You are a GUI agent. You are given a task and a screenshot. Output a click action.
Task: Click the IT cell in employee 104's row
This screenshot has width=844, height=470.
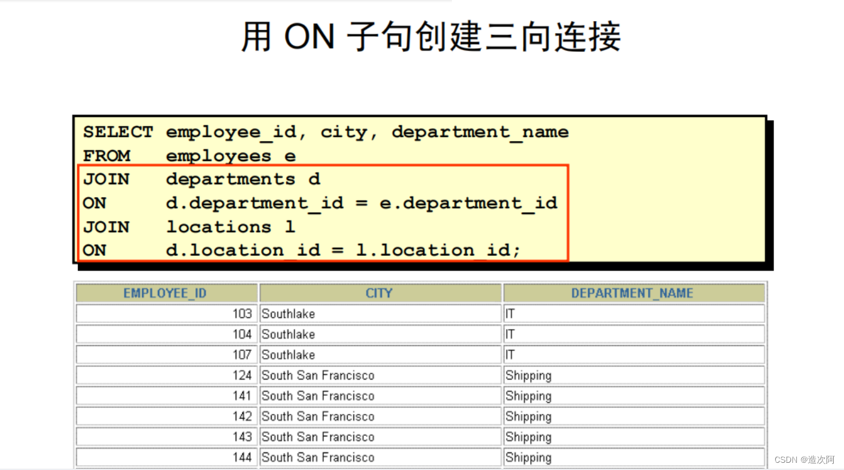[634, 334]
